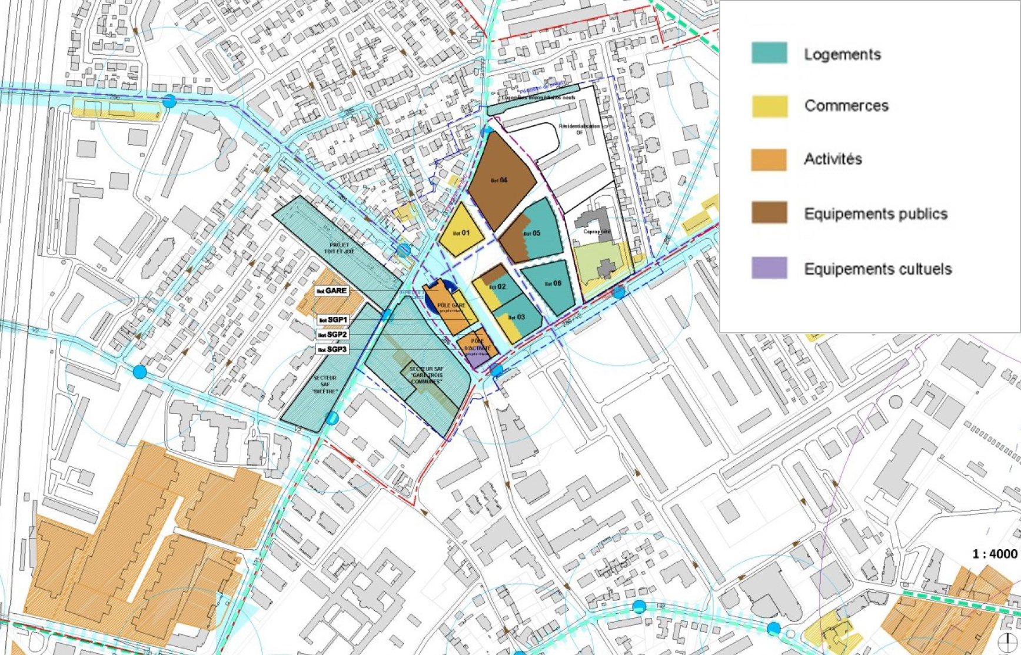Click the 'Ilot 01' yellow block
Screen dimensions: 1021x655
(x=461, y=230)
